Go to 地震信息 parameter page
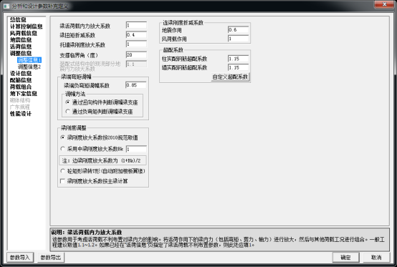The image size is (397, 267). click(x=21, y=40)
